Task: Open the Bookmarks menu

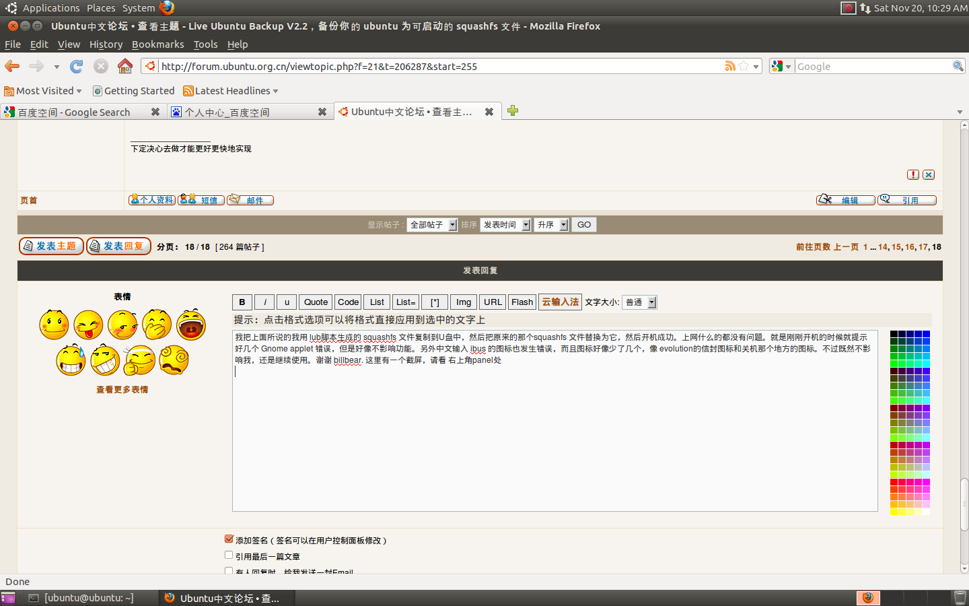Action: pos(157,44)
